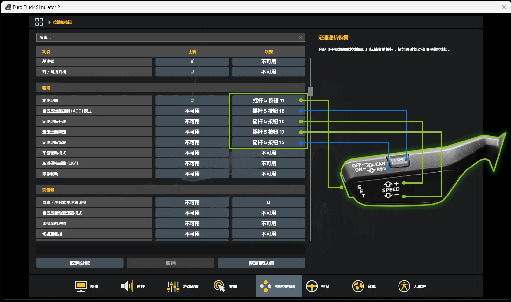Select secondary binding 摇杆 5 按钮 12
The height and width of the screenshot is (302, 511).
pyautogui.click(x=269, y=142)
